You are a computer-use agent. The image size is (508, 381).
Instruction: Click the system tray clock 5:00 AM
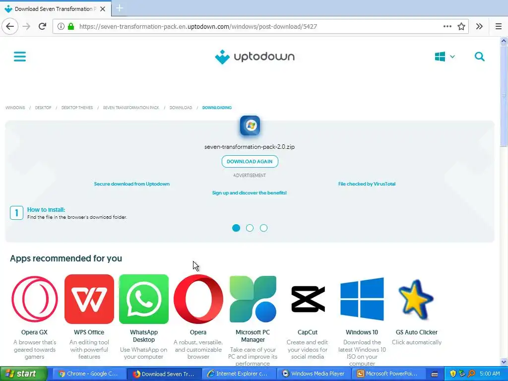pos(490,374)
